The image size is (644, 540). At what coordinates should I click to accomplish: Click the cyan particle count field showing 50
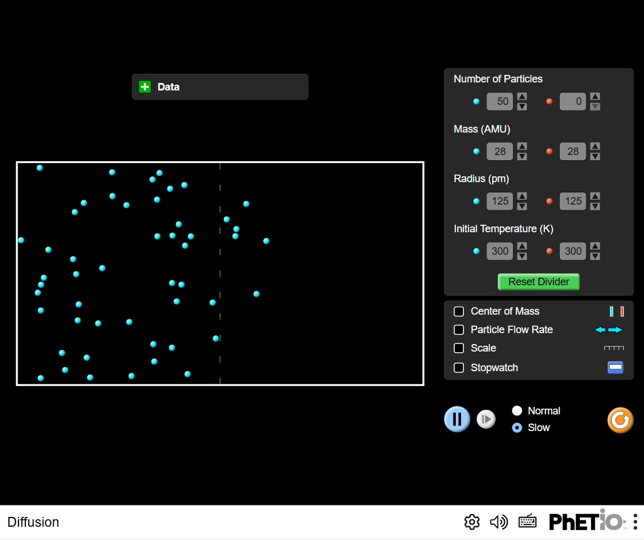coord(500,101)
